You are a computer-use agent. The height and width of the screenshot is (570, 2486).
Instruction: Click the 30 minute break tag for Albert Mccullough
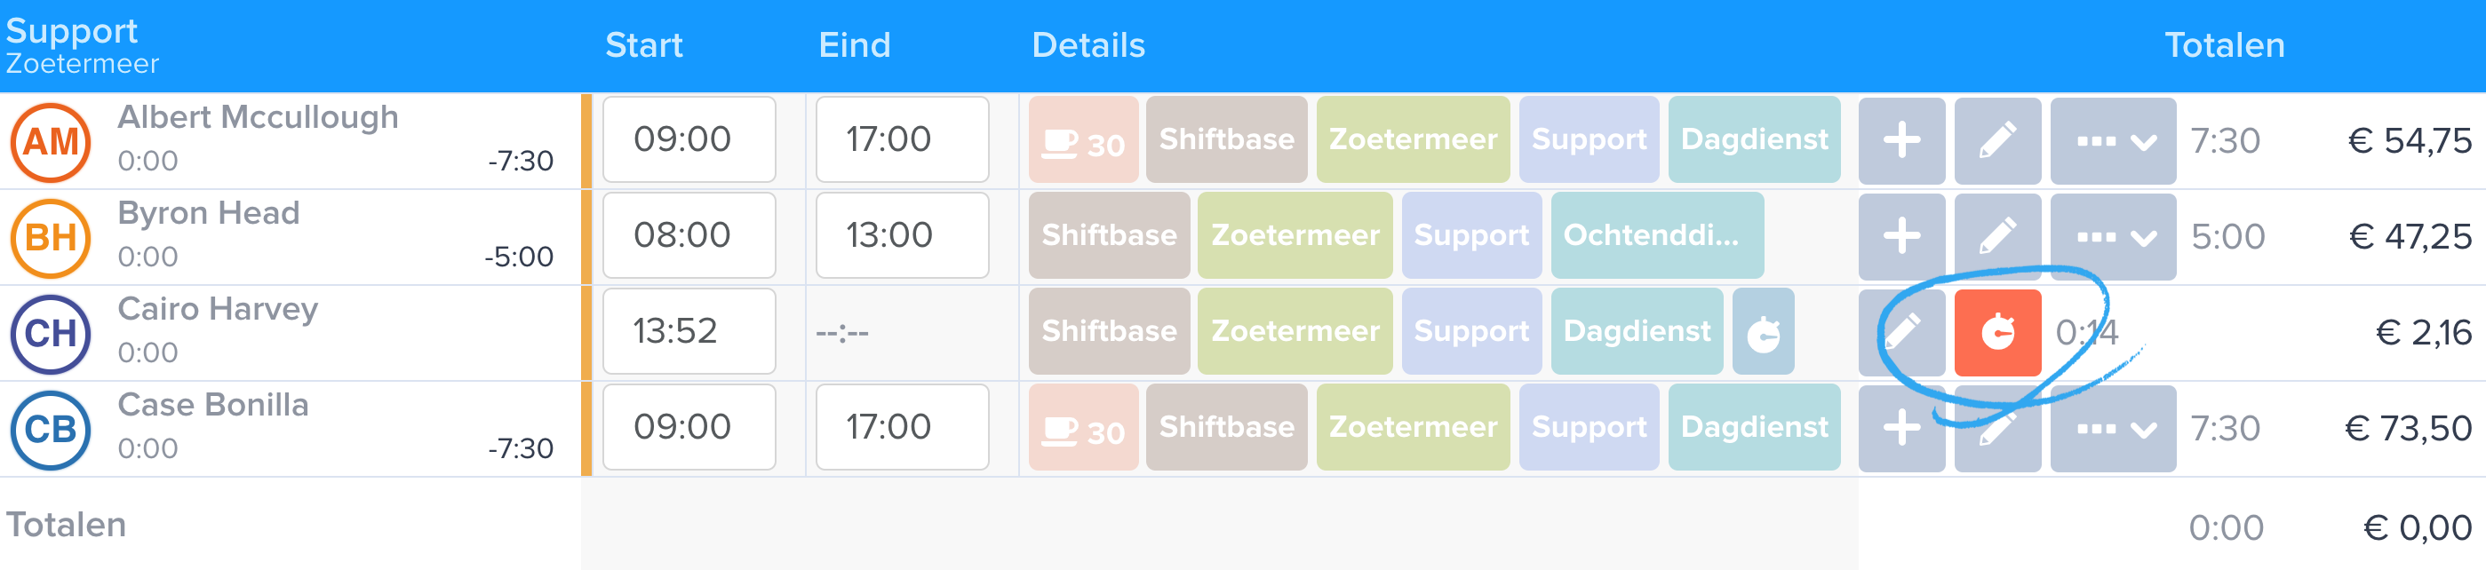1083,140
